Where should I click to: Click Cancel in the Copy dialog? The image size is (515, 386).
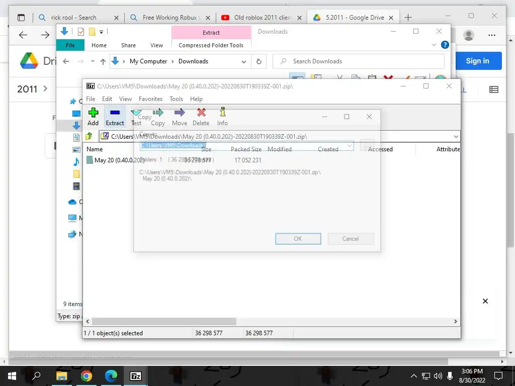click(x=351, y=239)
